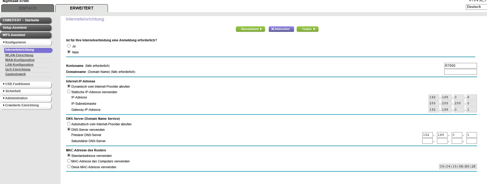Switch to the EINFACH tab

(x=28, y=8)
